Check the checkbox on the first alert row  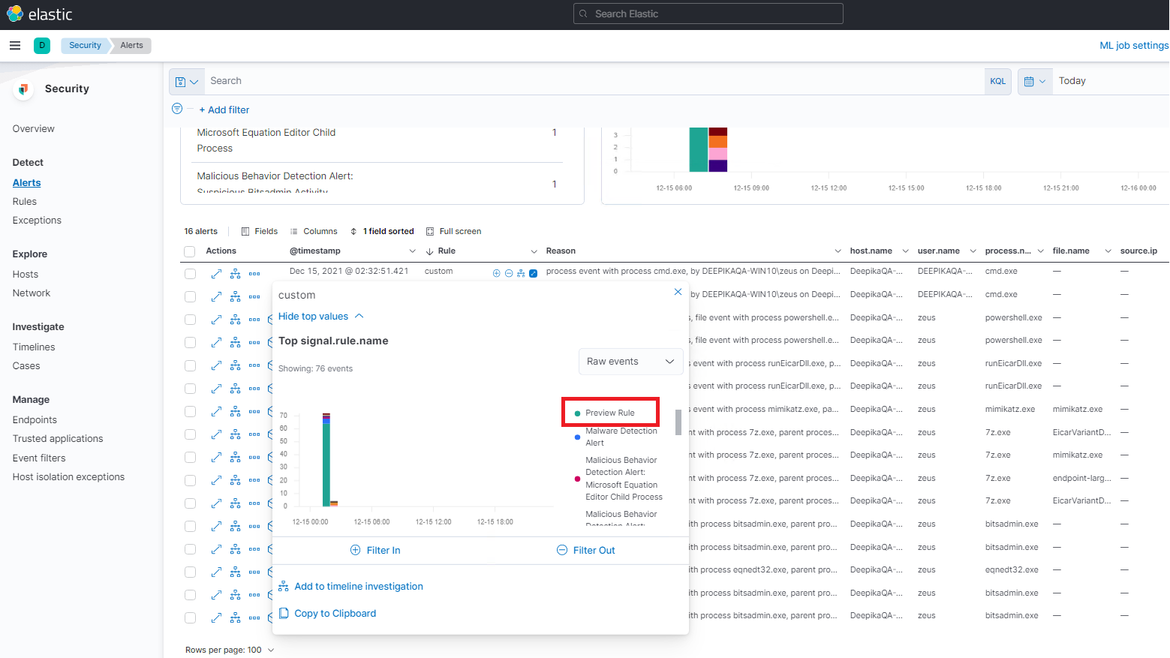(190, 272)
